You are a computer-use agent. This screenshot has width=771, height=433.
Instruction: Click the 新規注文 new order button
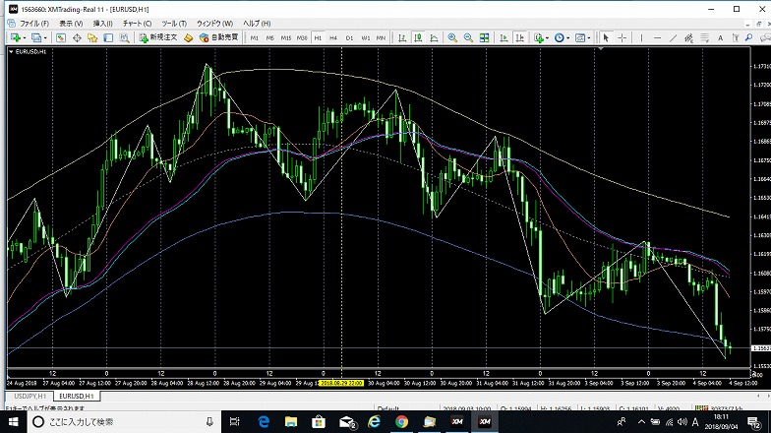click(x=158, y=37)
